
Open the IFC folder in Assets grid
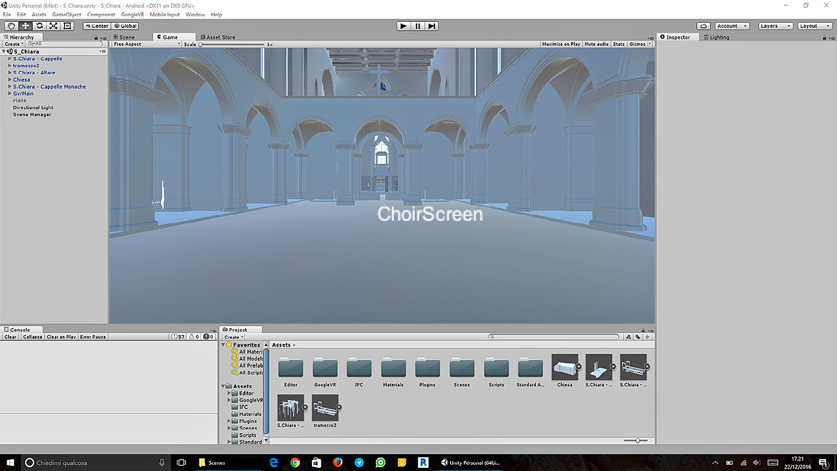(359, 367)
